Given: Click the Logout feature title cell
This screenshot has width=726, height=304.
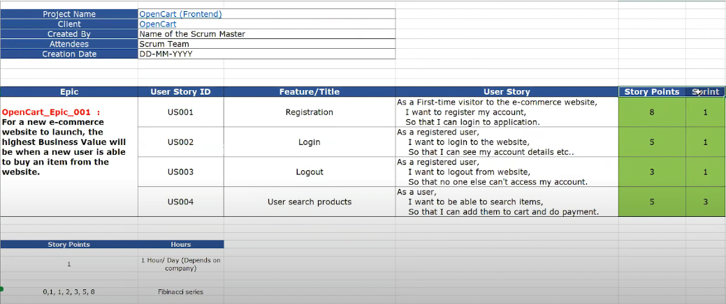Looking at the screenshot, I should pos(310,172).
